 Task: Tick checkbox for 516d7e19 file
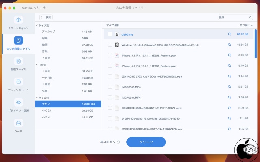[110, 118]
